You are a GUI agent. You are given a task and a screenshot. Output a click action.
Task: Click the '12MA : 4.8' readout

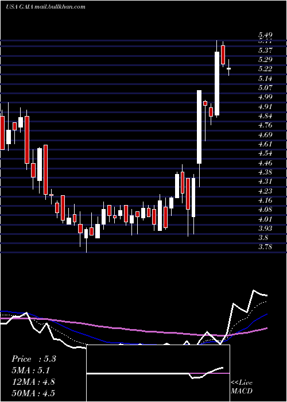tap(33, 382)
